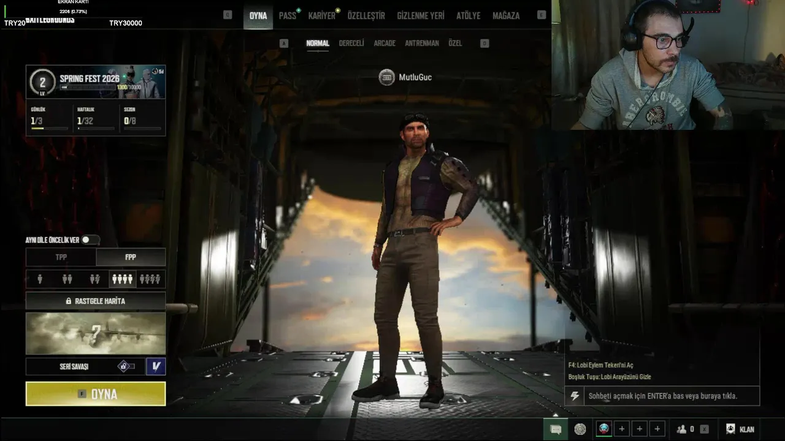
Task: Click the clan emblem icon
Action: point(730,429)
